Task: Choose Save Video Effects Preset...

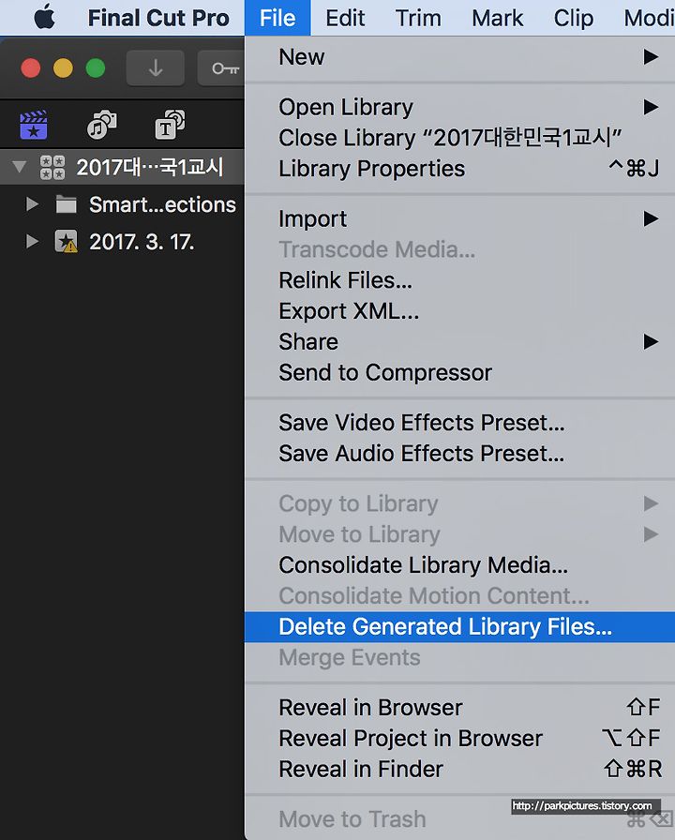Action: click(x=459, y=423)
